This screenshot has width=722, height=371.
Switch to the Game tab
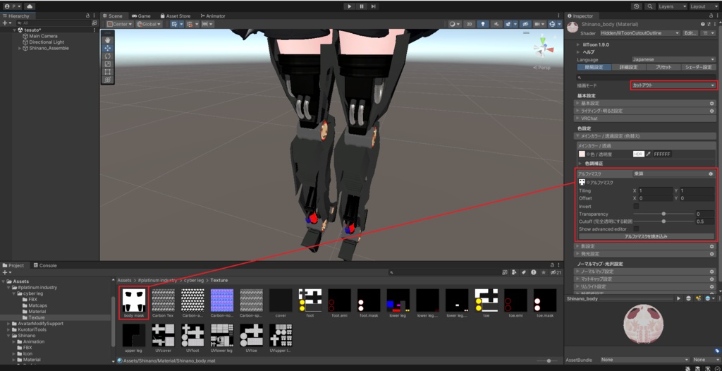coord(141,16)
